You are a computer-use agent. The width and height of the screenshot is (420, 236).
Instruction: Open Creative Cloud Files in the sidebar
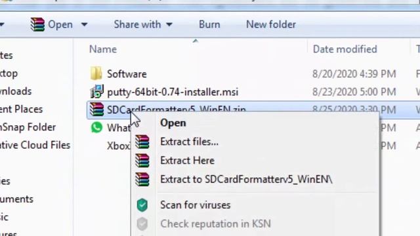(x=35, y=145)
